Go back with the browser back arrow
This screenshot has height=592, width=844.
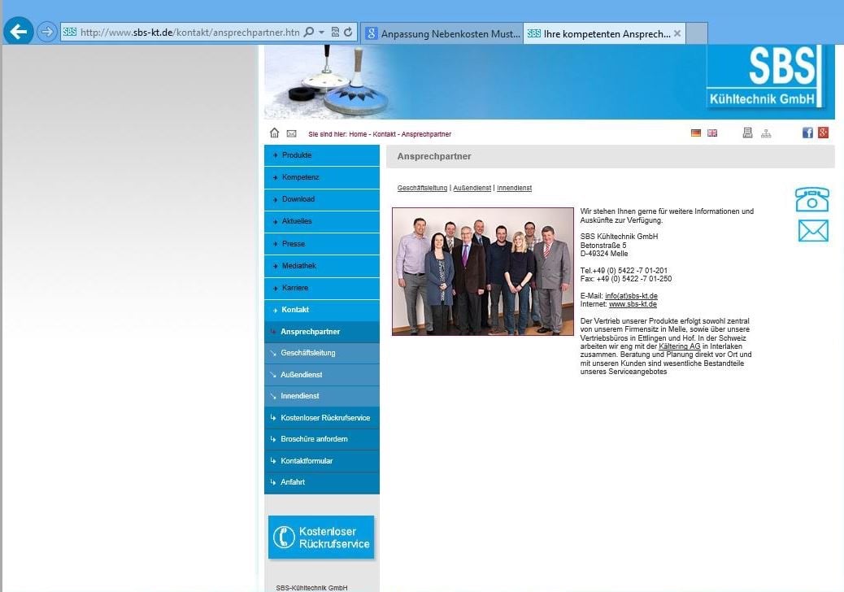coord(19,32)
